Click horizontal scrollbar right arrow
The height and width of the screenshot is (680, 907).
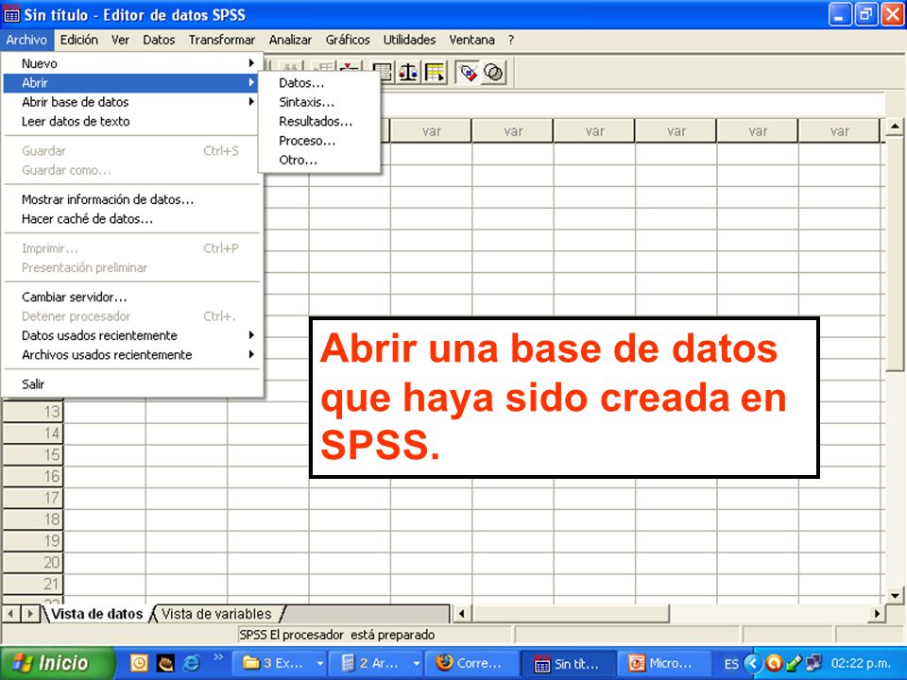pos(877,613)
